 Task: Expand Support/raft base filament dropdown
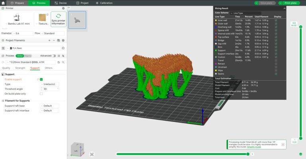tap(49, 106)
